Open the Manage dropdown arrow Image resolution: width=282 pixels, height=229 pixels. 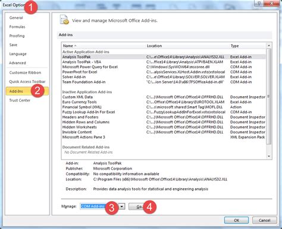(122, 206)
